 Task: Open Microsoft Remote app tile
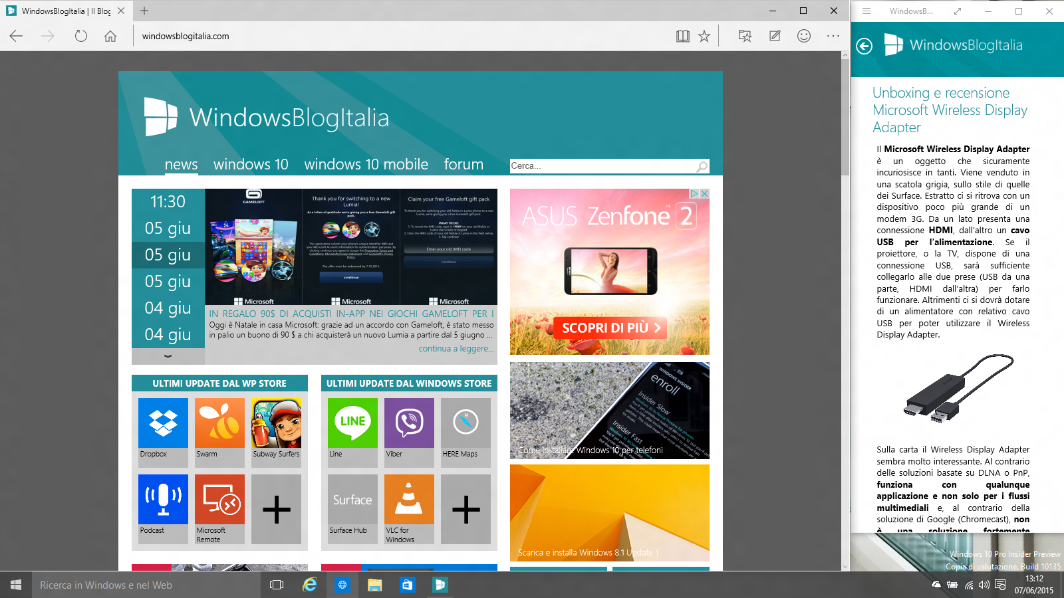[219, 508]
